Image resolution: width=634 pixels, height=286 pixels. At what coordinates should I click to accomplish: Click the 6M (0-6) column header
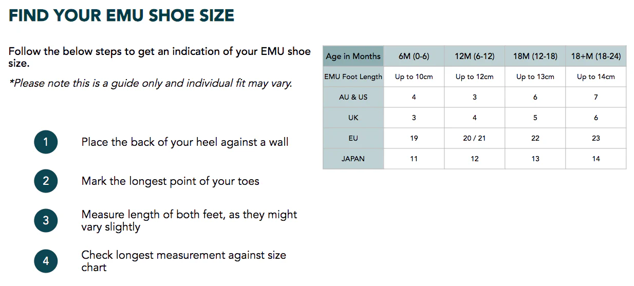pos(414,56)
